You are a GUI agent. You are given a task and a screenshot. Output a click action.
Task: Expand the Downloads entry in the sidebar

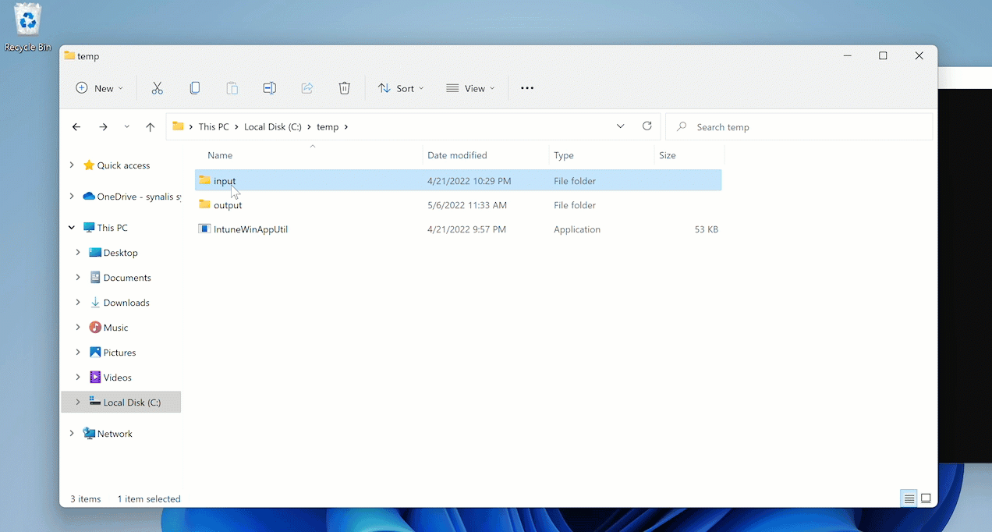tap(77, 302)
